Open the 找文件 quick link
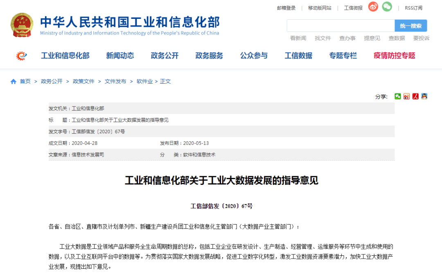Screen dimensions: 442x275 (x=323, y=38)
